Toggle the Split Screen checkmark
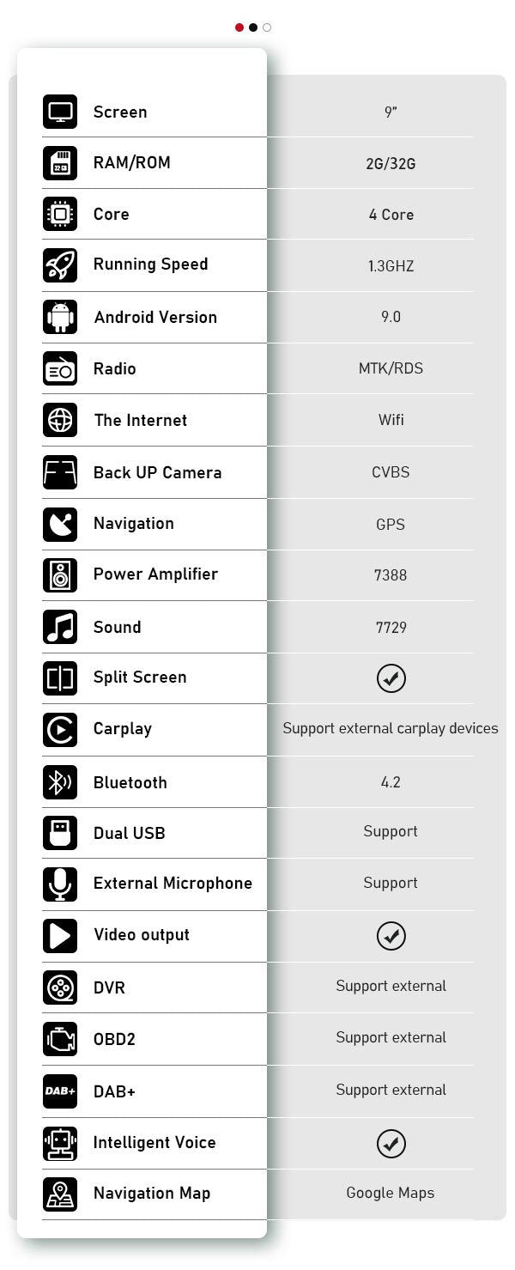This screenshot has width=515, height=1270. 391,678
